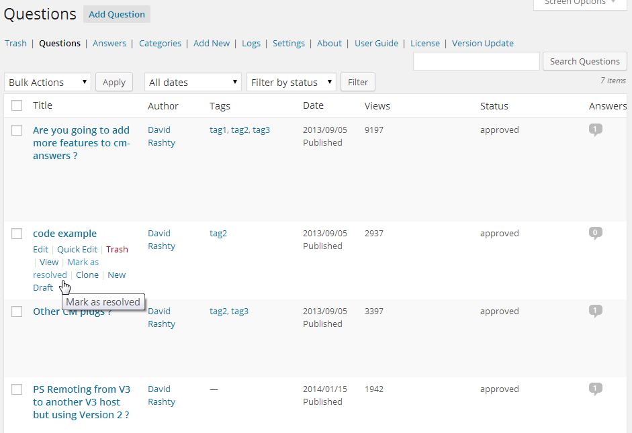
Task: Select the PS Remoting question checkbox
Action: click(x=17, y=389)
